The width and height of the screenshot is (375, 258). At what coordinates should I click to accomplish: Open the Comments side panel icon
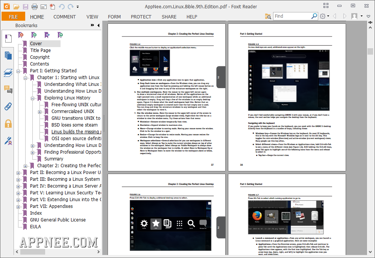point(8,90)
